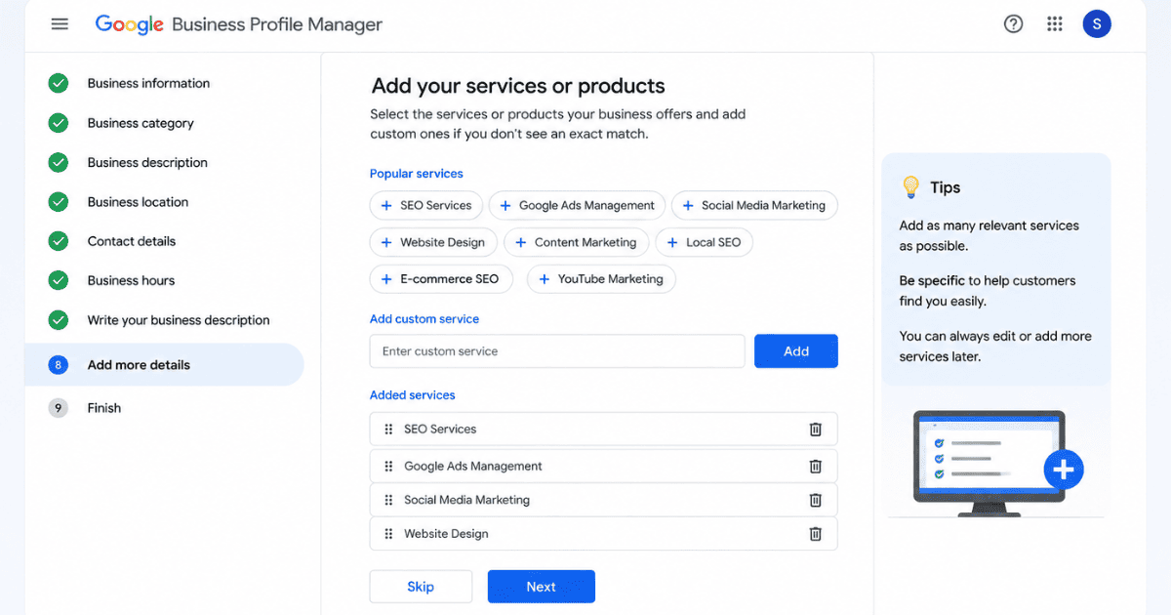Click Website Design added row text

(446, 534)
